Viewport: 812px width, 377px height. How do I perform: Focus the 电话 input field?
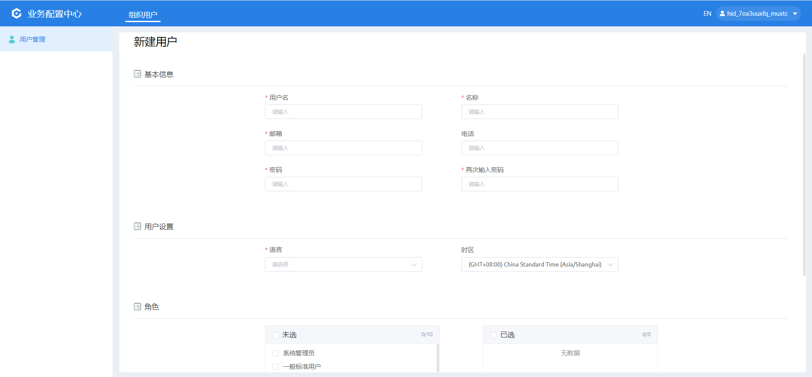(540, 148)
